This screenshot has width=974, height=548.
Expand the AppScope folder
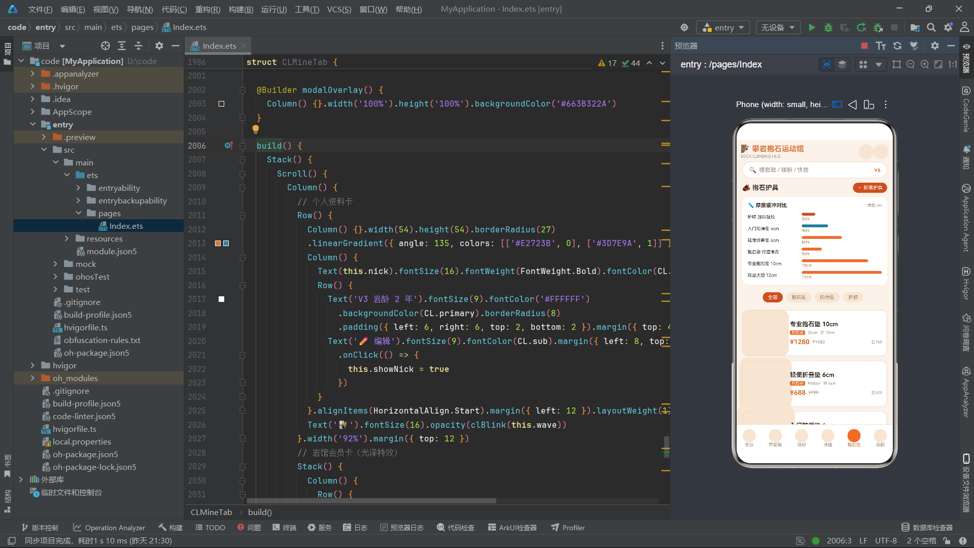pyautogui.click(x=33, y=112)
